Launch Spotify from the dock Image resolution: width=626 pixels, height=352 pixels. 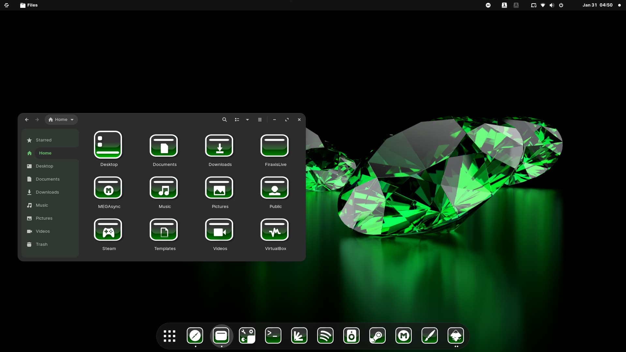tap(325, 336)
